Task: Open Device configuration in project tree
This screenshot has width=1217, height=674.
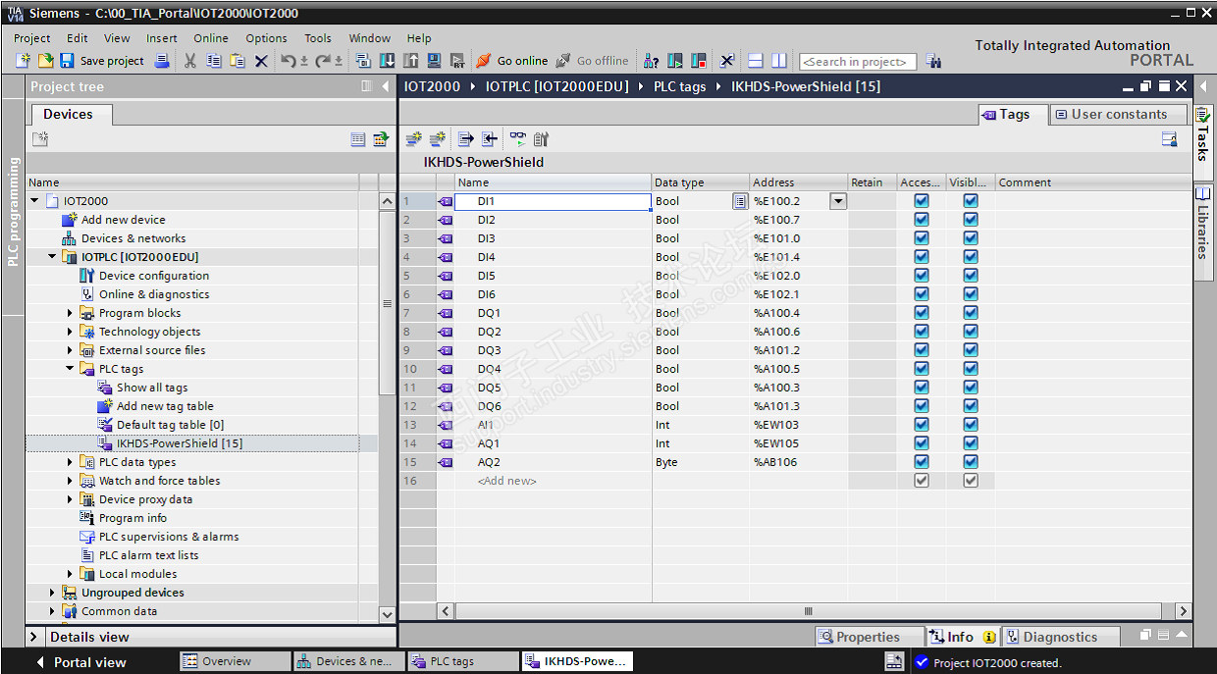Action: (154, 276)
